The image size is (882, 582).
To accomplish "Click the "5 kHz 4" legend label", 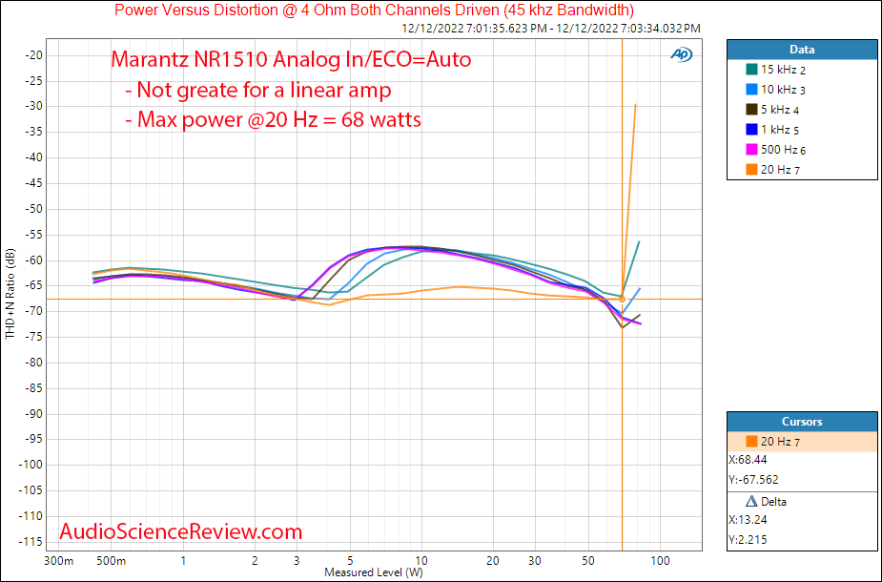I will 780,110.
